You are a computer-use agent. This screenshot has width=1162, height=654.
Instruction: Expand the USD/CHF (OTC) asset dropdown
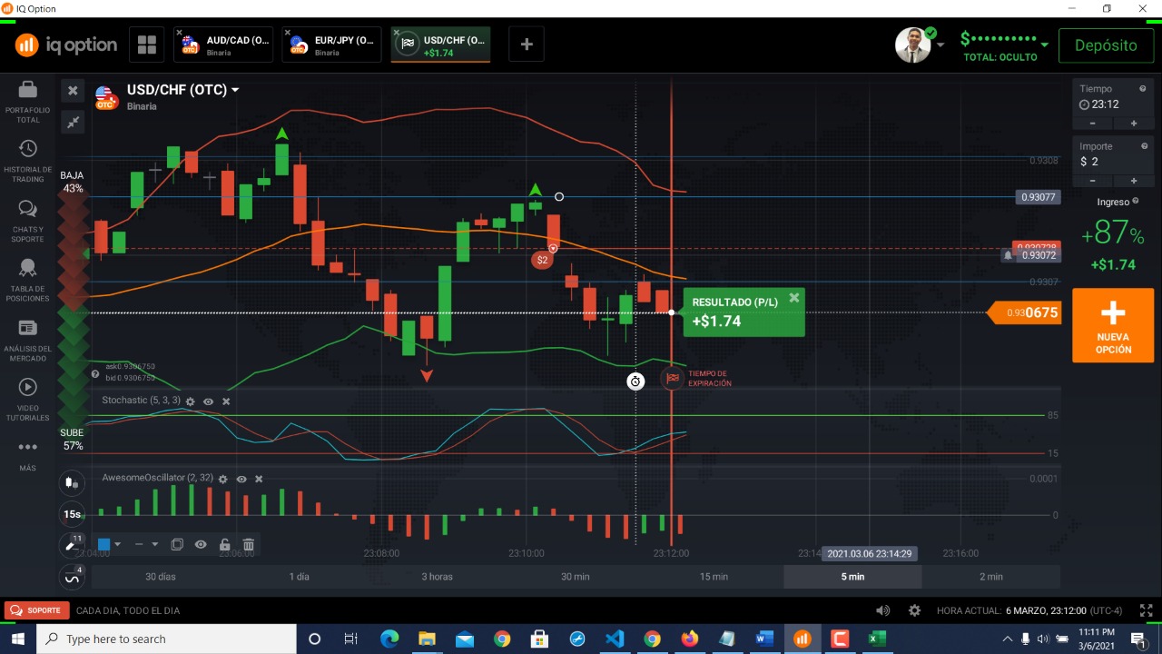[235, 90]
